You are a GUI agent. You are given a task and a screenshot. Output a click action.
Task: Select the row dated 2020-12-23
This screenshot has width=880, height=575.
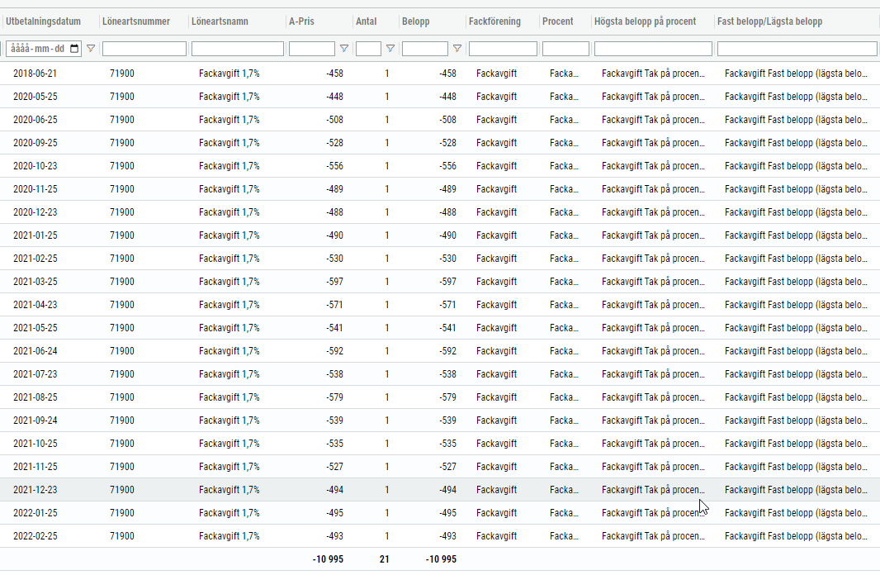click(x=440, y=212)
